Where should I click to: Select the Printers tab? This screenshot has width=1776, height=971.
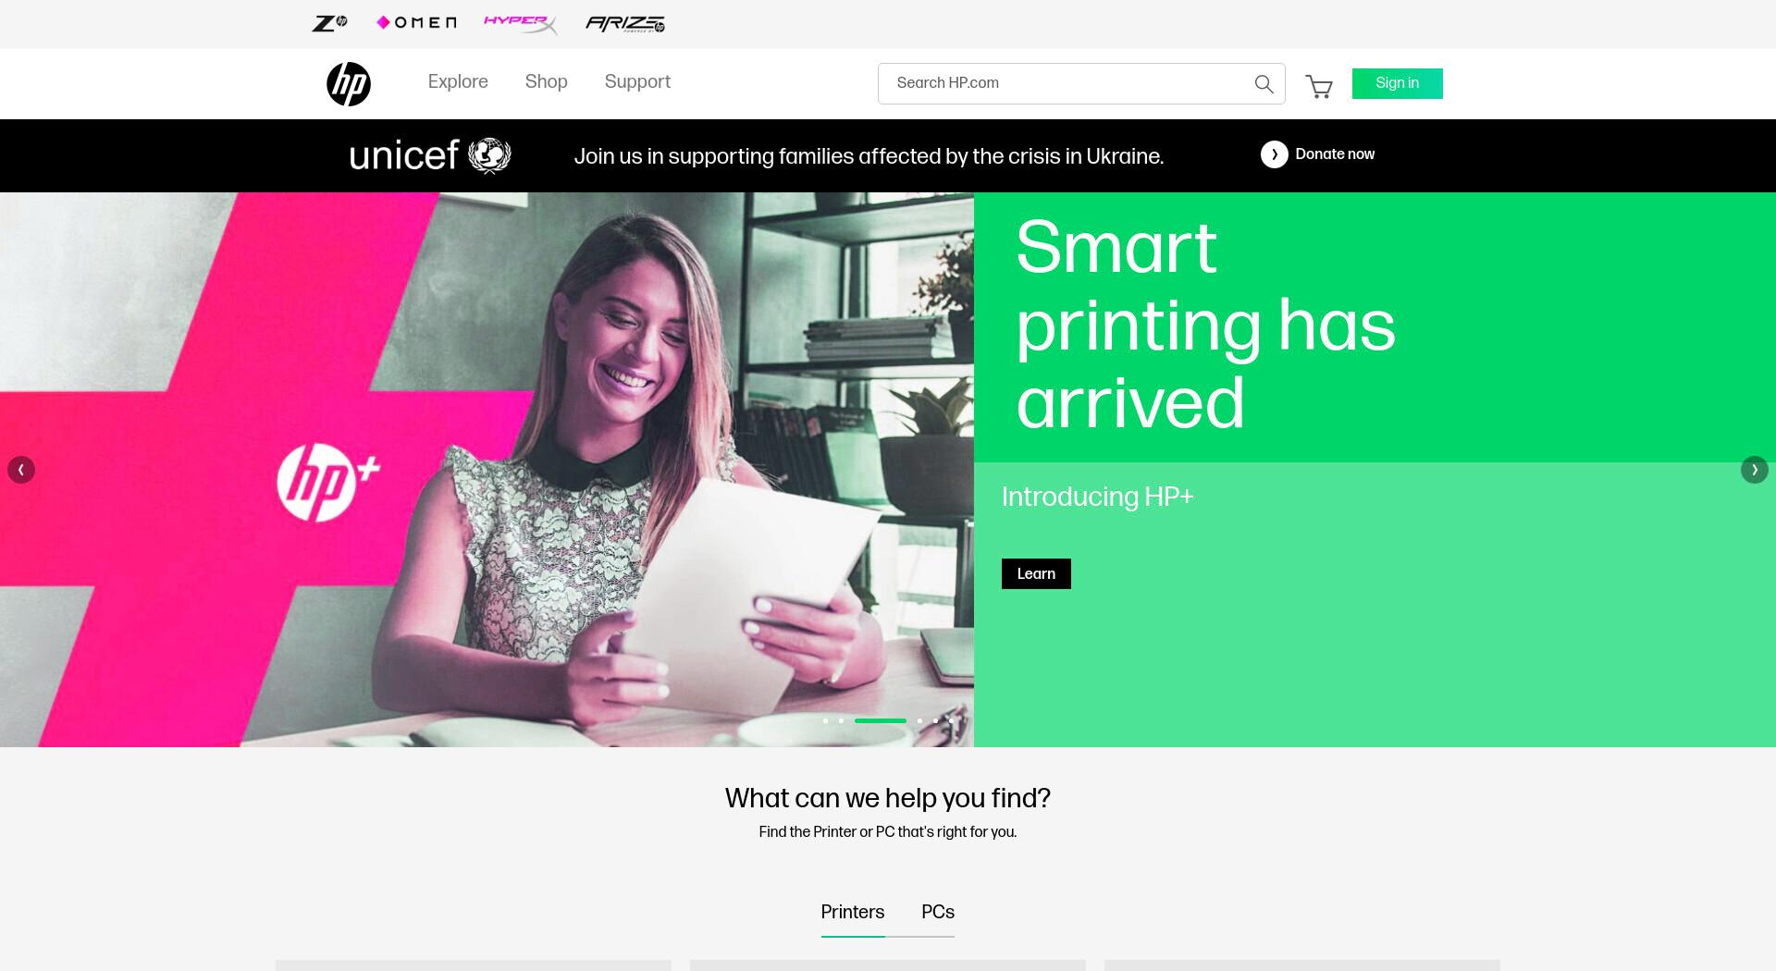coord(852,913)
